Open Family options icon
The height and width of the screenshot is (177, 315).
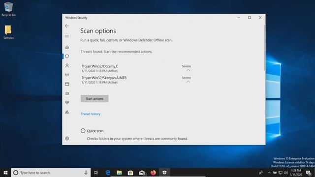(x=67, y=112)
